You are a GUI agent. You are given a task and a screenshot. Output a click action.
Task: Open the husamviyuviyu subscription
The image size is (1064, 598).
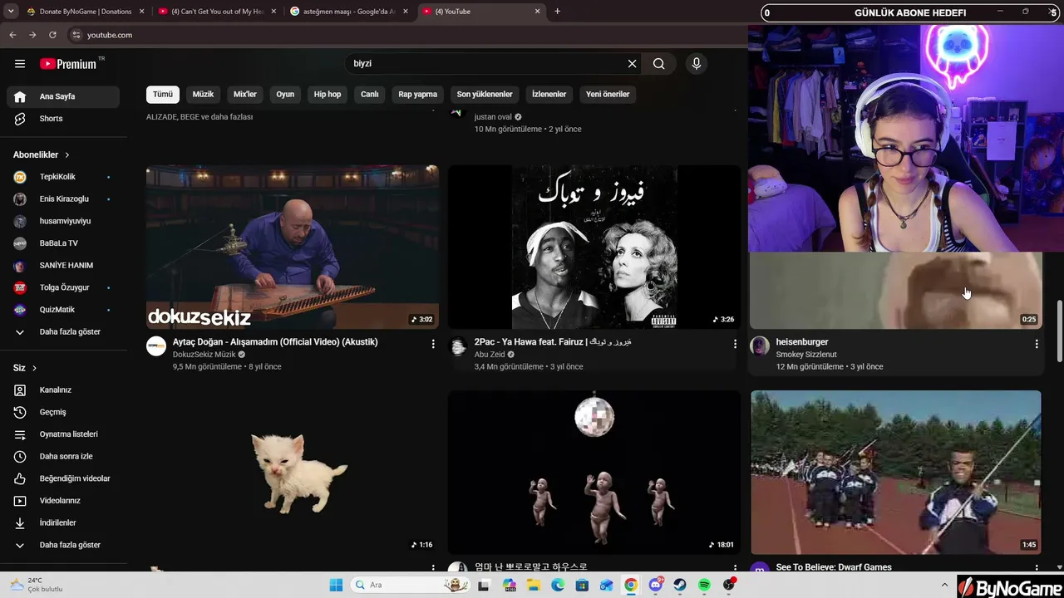tap(63, 221)
